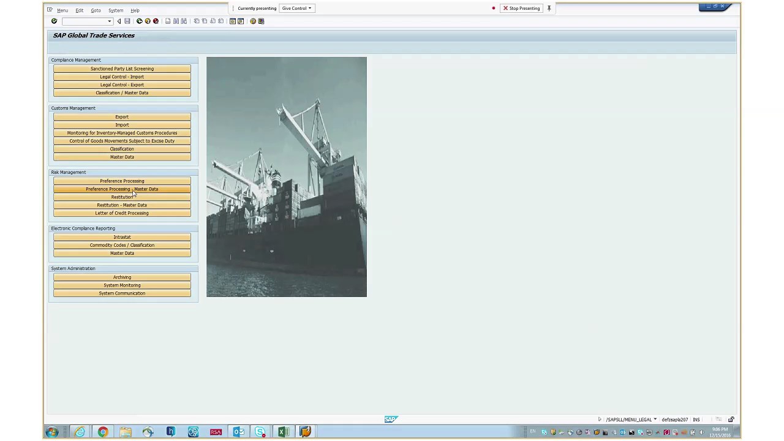
Task: Click the Import button under Customs Management
Action: [x=122, y=124]
